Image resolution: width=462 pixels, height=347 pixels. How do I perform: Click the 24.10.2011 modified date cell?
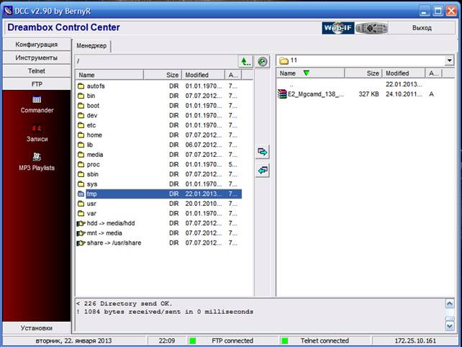[x=404, y=94]
